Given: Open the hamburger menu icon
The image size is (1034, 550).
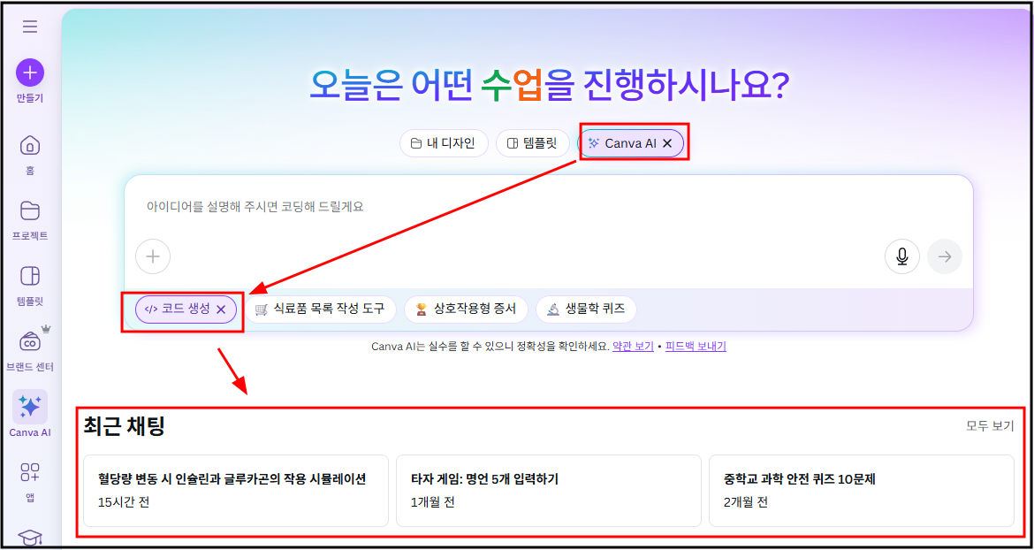Looking at the screenshot, I should coord(30,27).
